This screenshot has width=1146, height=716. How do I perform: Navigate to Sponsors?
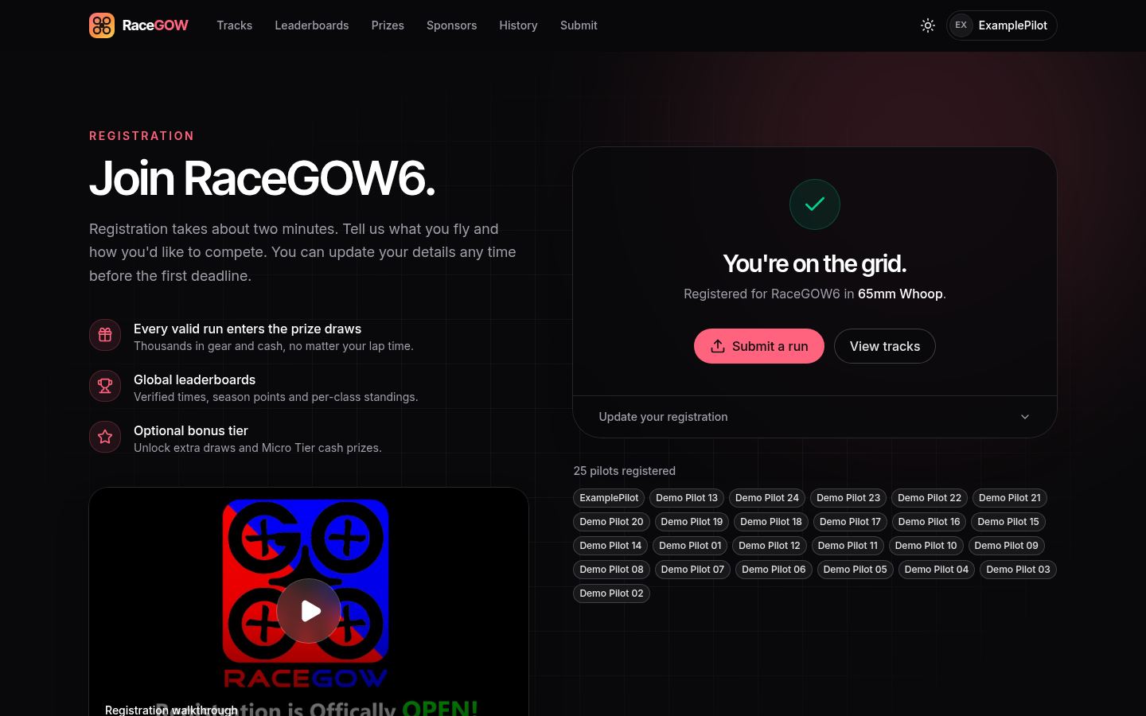451,25
